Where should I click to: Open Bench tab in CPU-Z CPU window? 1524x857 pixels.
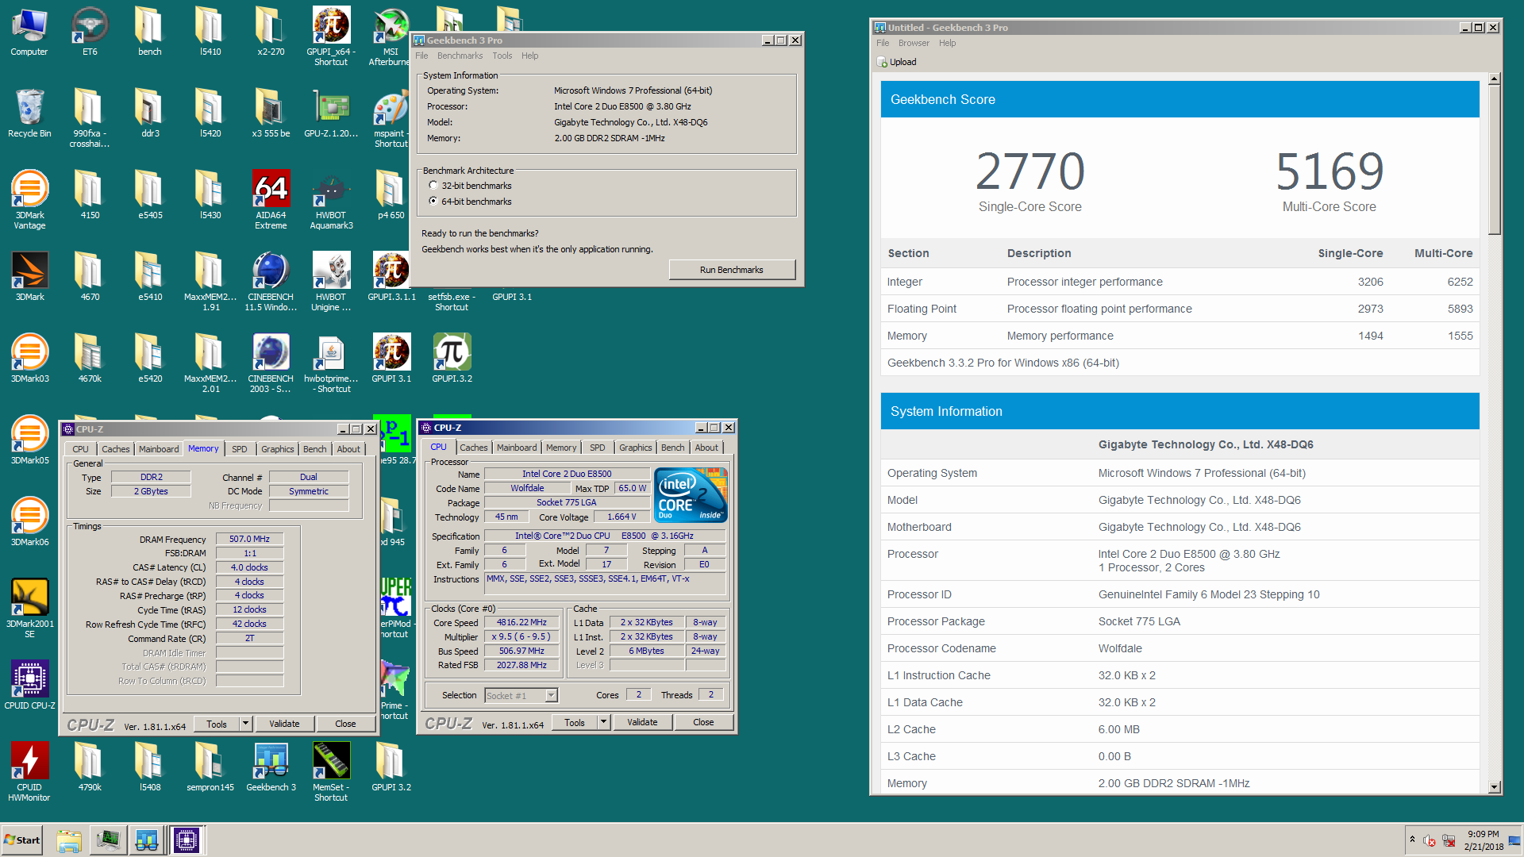click(x=672, y=448)
